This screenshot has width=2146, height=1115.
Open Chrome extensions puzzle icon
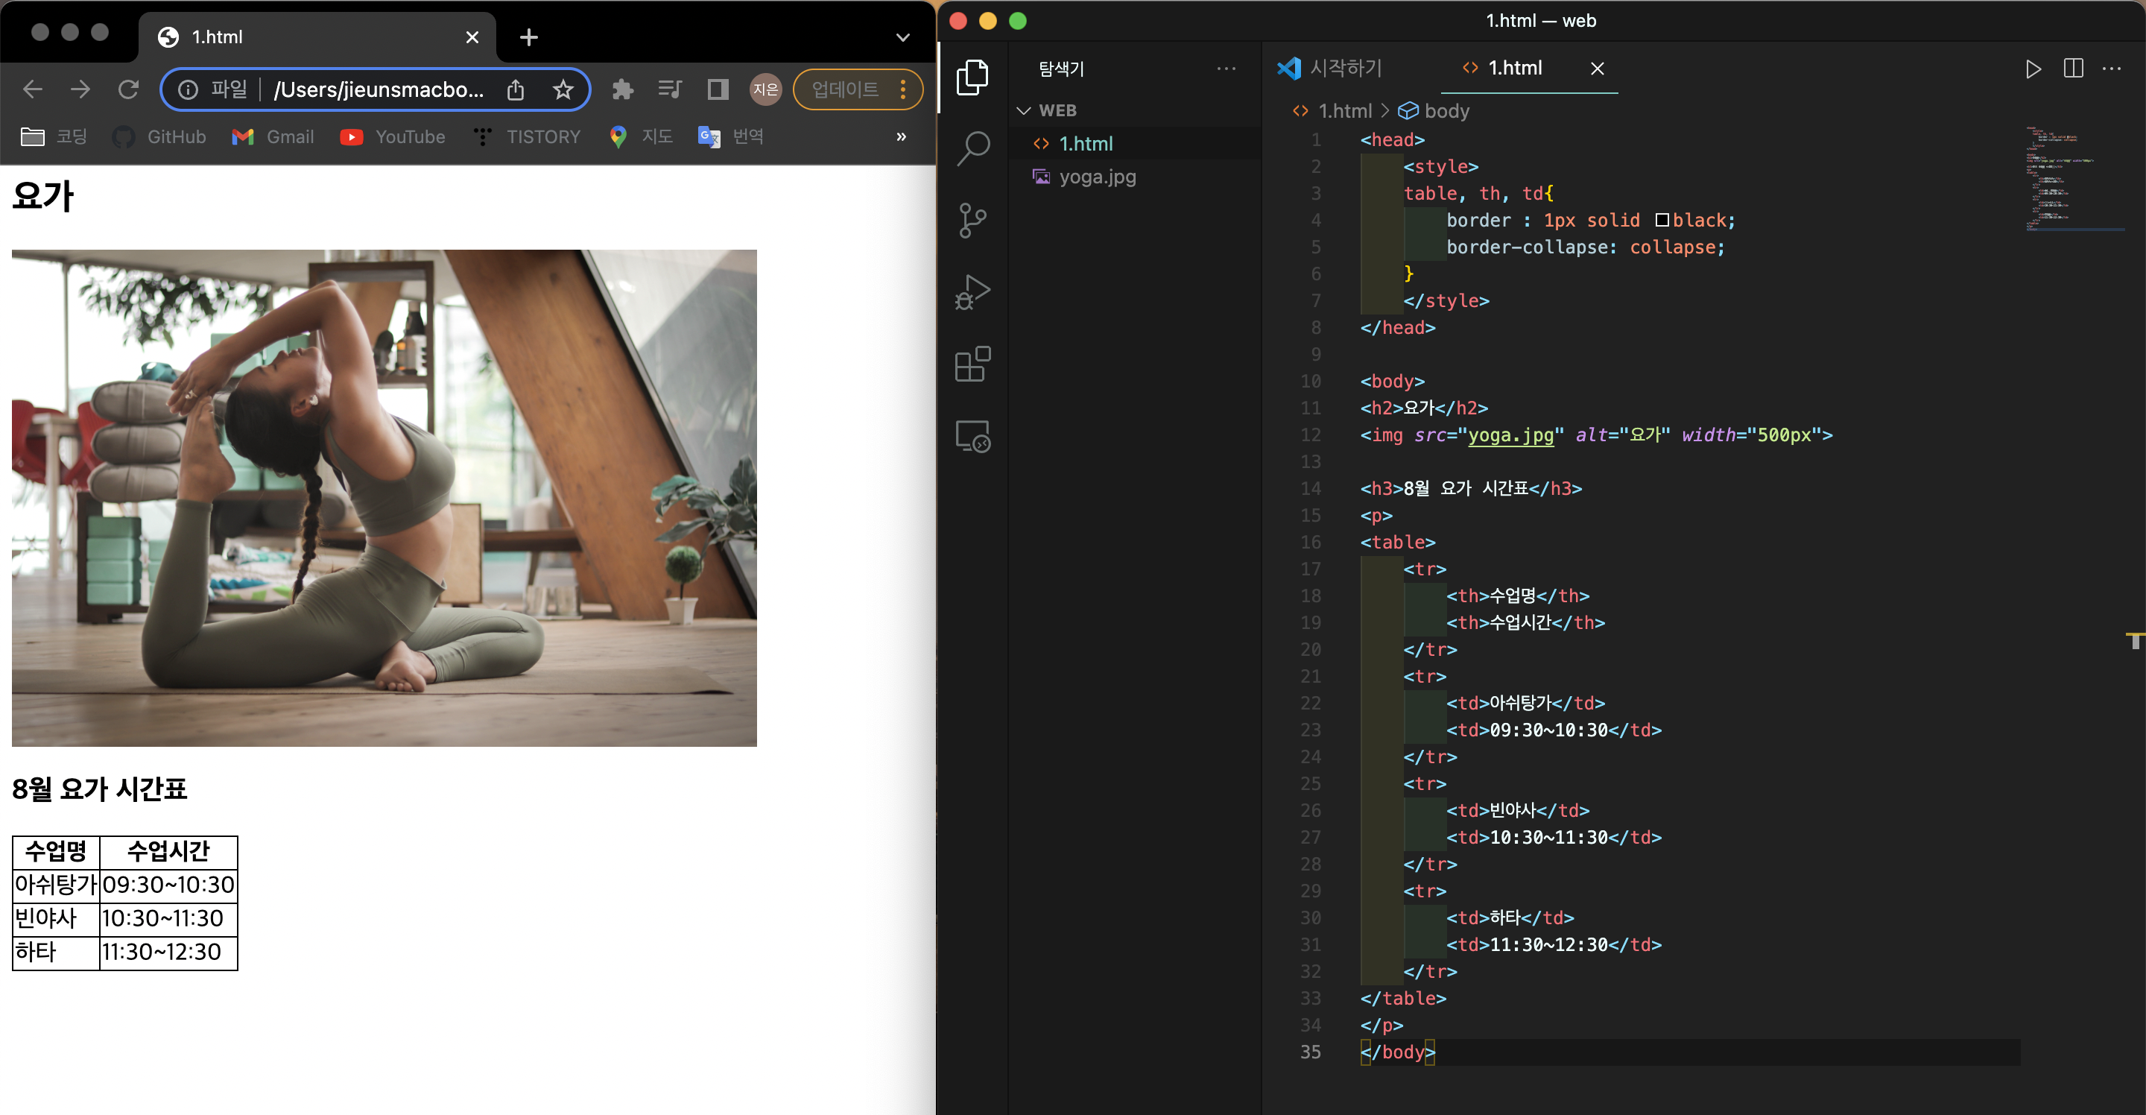(622, 89)
